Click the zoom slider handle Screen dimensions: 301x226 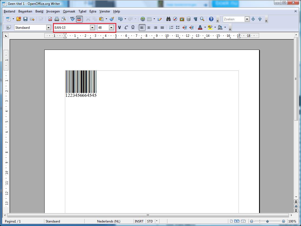coord(267,221)
